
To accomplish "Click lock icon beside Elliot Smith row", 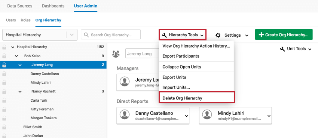I will tap(4, 127).
